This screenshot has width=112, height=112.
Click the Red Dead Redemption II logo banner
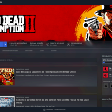(18, 24)
